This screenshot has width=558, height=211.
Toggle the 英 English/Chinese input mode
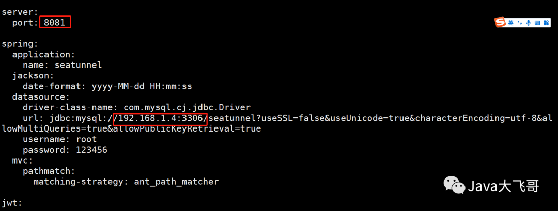510,23
